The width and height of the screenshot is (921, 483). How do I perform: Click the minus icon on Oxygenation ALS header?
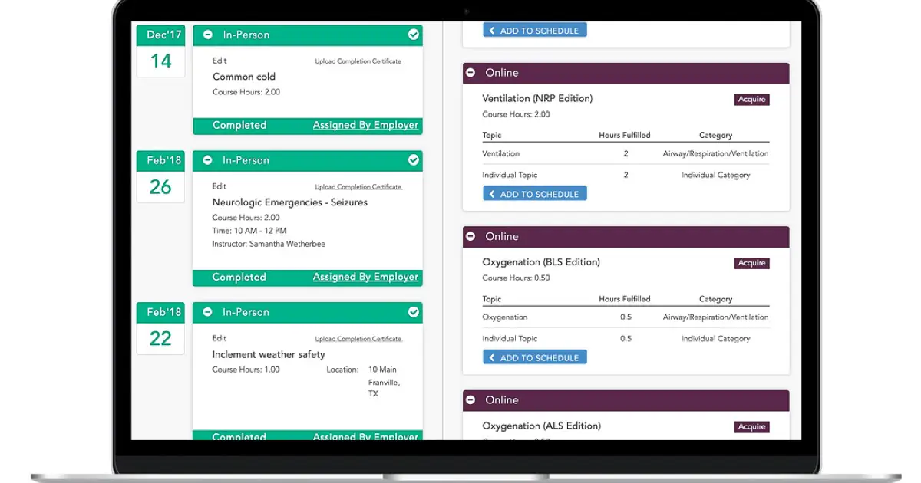click(x=470, y=400)
